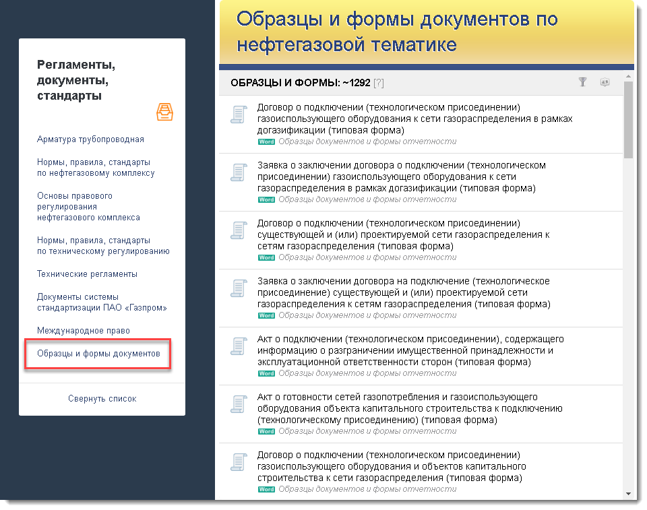This screenshot has width=647, height=510.
Task: Click Word badge under 'Договор… в рамках догазификации'
Action: [266, 141]
